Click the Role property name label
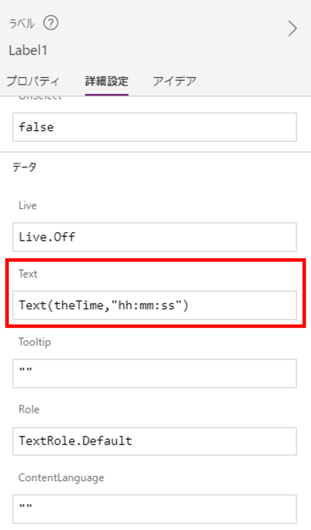311x530 pixels. [29, 409]
